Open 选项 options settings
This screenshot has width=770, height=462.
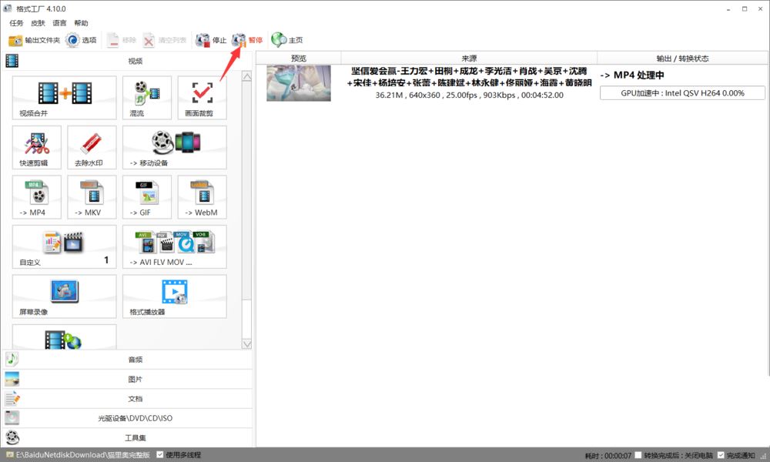(x=82, y=40)
